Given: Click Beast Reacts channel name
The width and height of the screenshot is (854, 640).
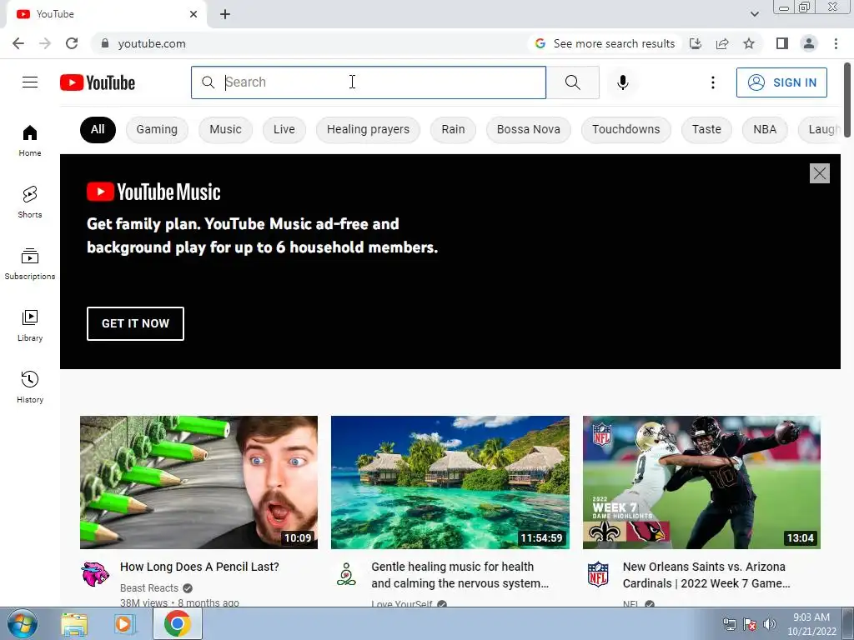Looking at the screenshot, I should point(149,587).
